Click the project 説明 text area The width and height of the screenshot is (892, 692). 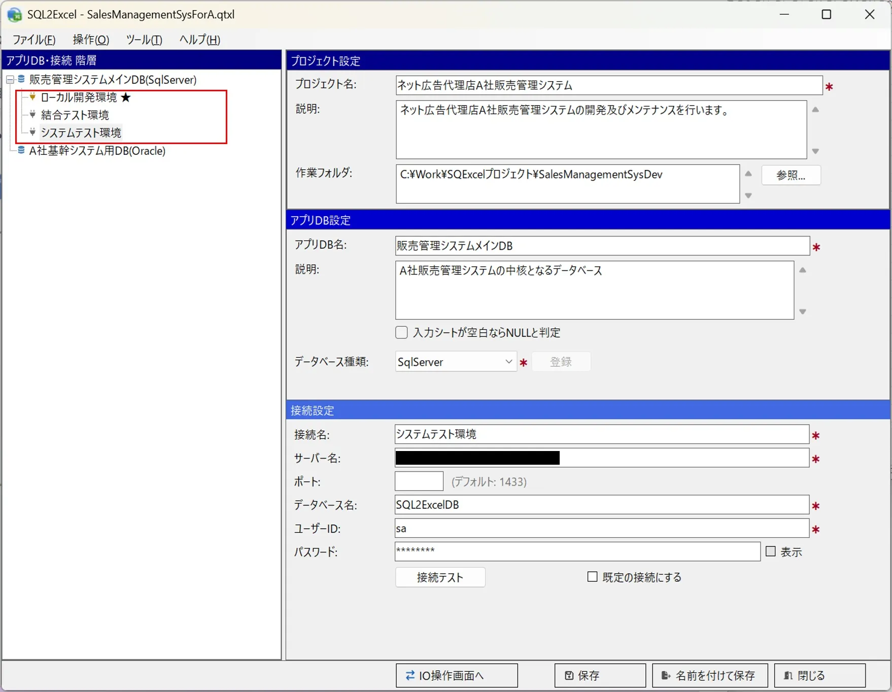[601, 129]
